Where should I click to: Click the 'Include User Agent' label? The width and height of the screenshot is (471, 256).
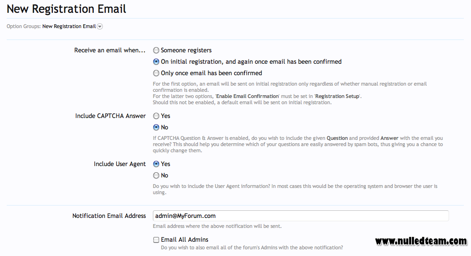(x=120, y=164)
